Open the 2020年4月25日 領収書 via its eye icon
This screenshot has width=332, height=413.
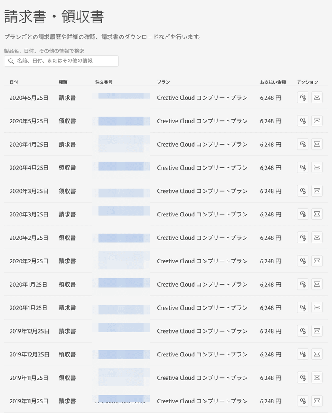(x=302, y=167)
